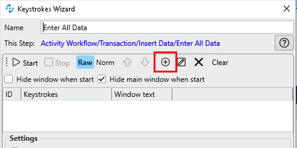Click the Start play icon
The height and width of the screenshot is (148, 297).
pyautogui.click(x=16, y=63)
